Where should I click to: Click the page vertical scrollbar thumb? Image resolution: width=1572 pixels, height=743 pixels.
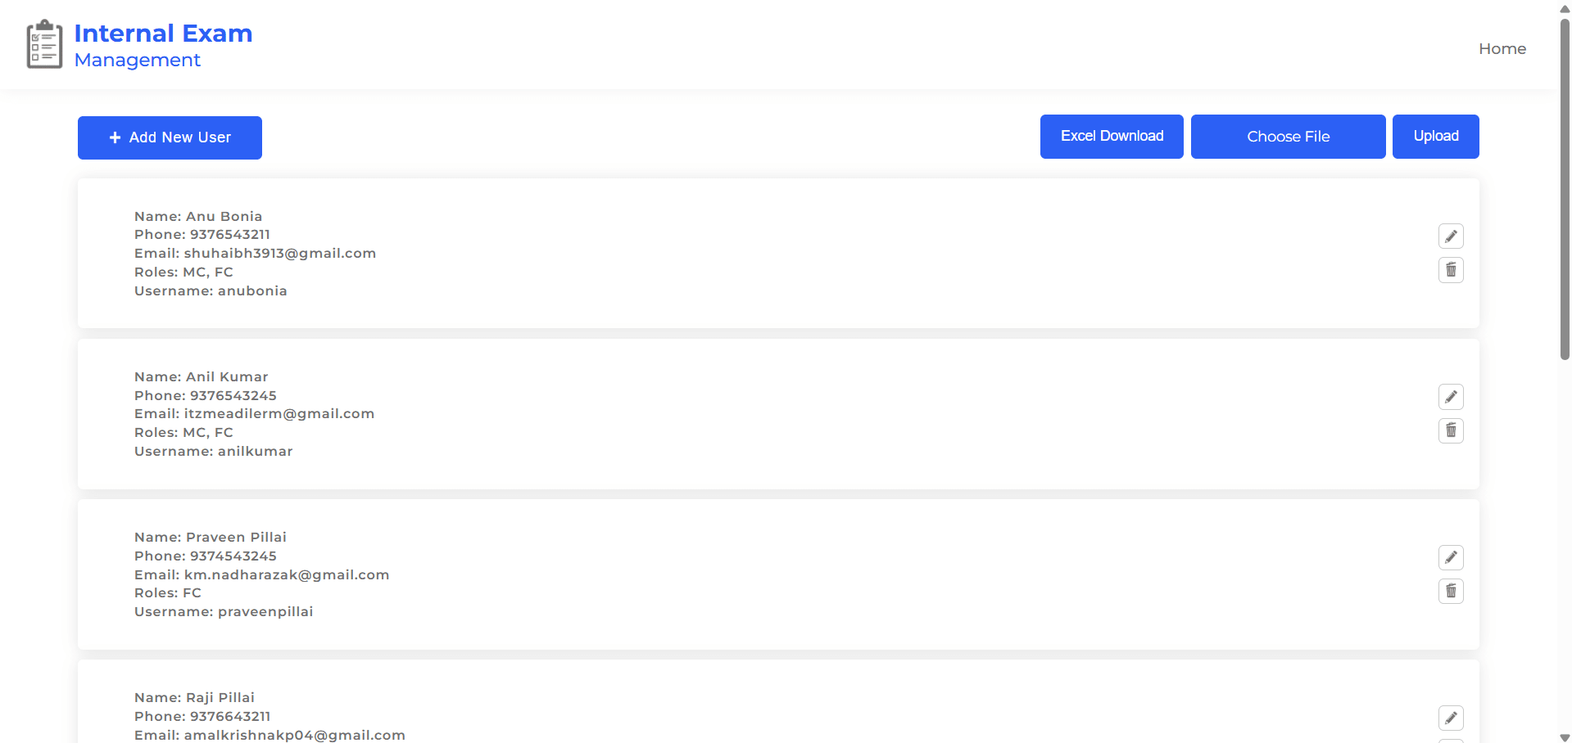(x=1565, y=188)
